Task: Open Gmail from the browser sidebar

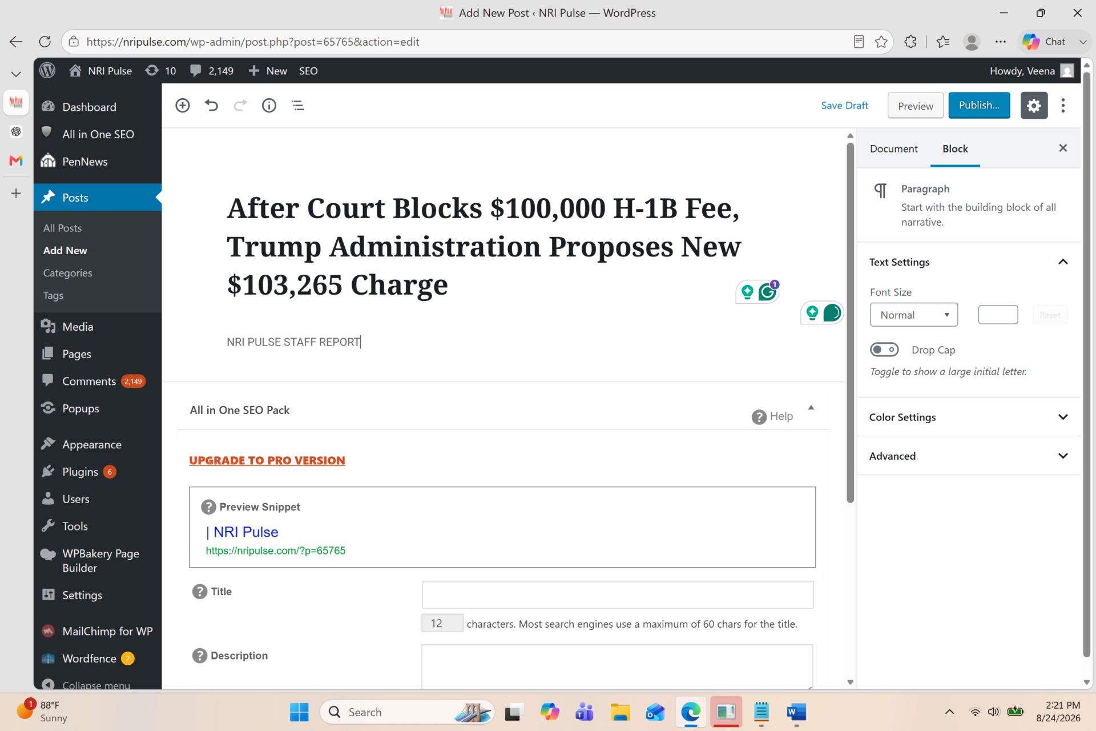Action: pos(16,161)
